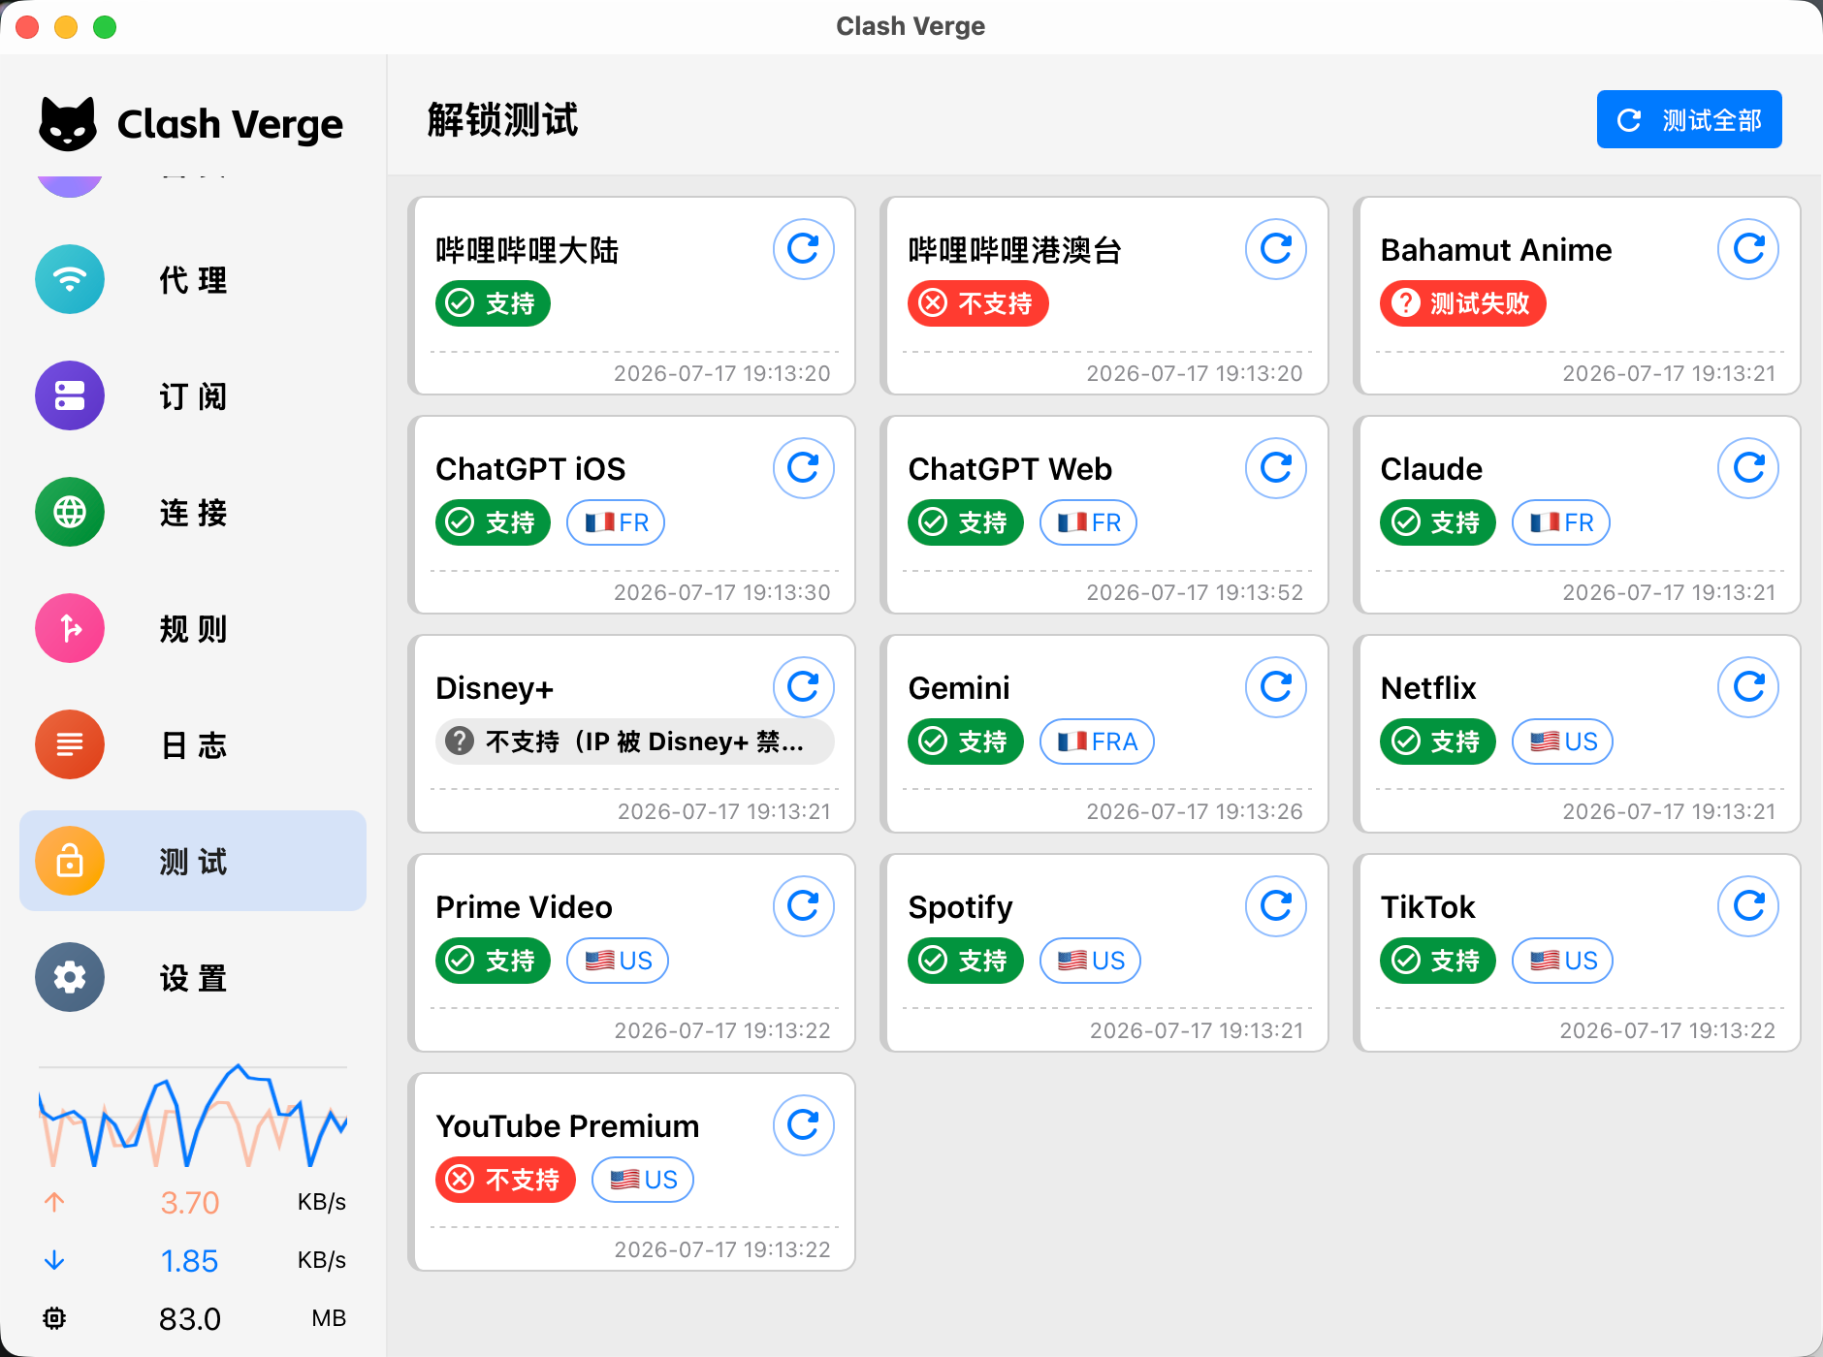Viewport: 1823px width, 1357px height.
Task: Click the 不支持 badge on 哔哩哔哩港澳台
Action: tap(977, 303)
